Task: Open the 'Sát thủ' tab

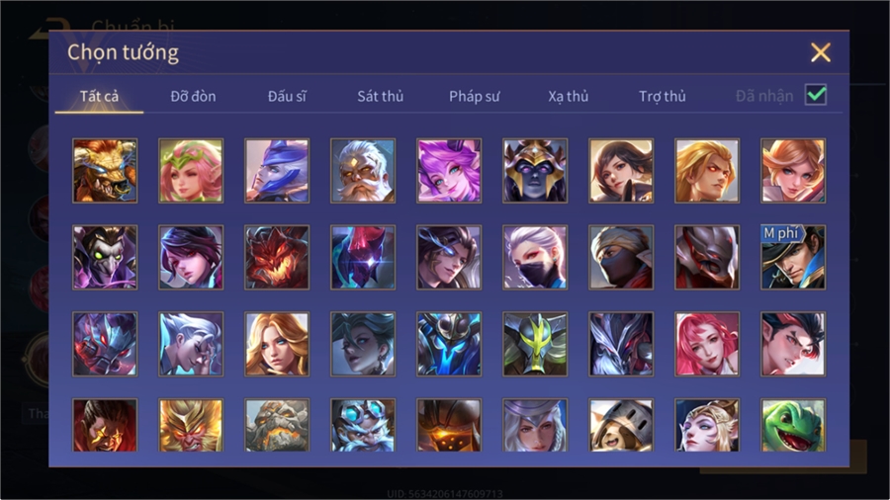Action: tap(381, 97)
